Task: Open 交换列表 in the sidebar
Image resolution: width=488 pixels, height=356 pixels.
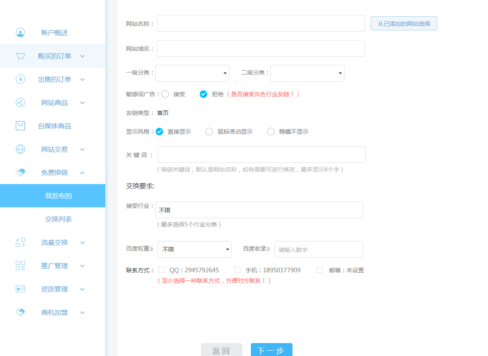Action: (x=58, y=219)
